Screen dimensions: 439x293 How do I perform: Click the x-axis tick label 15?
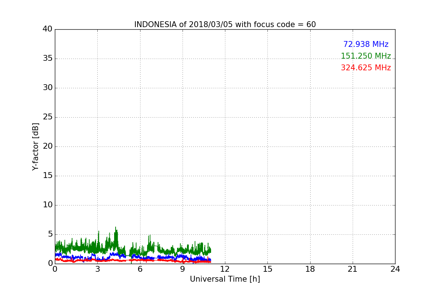click(267, 269)
